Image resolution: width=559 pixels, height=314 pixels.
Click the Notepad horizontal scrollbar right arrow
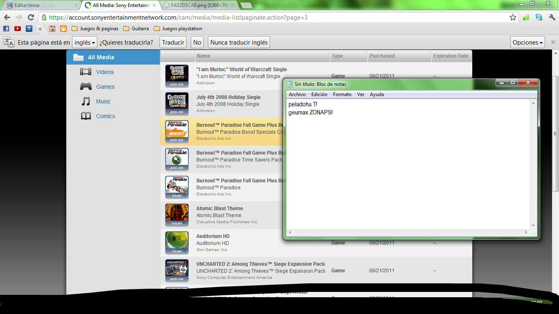pyautogui.click(x=527, y=233)
